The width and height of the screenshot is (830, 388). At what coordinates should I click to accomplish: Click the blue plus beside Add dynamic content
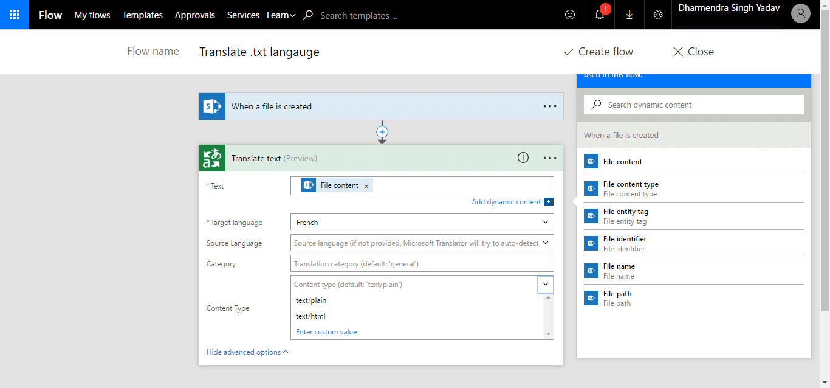(x=549, y=202)
